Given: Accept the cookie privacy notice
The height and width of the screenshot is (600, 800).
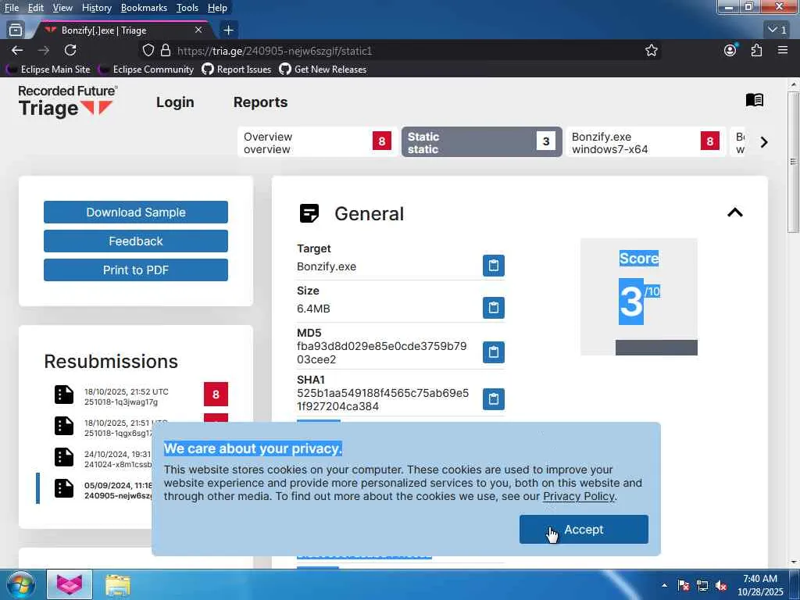Looking at the screenshot, I should [584, 530].
